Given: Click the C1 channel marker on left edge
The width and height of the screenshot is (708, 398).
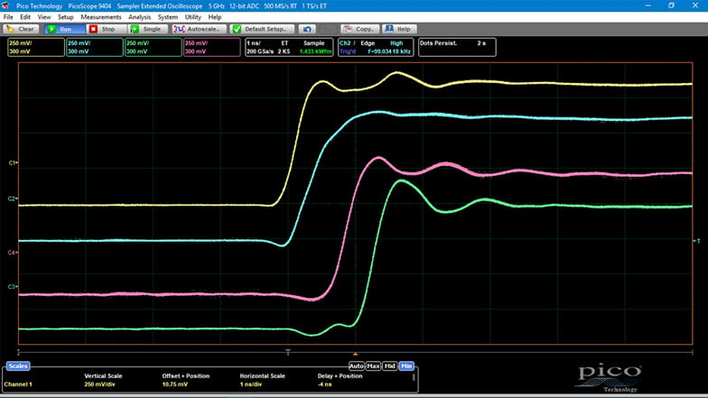Looking at the screenshot, I should click(x=13, y=163).
